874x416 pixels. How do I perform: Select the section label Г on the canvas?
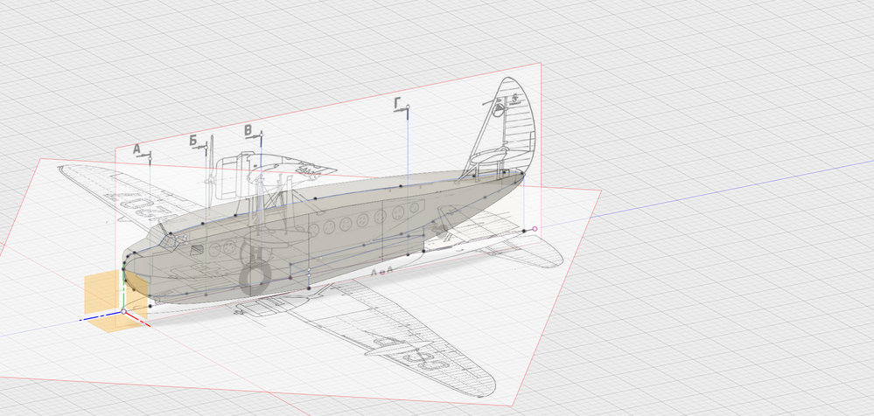click(397, 103)
